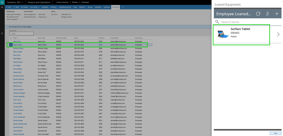The width and height of the screenshot is (283, 136).
Task: Expand the As of date dropdown
Action: [35, 7]
